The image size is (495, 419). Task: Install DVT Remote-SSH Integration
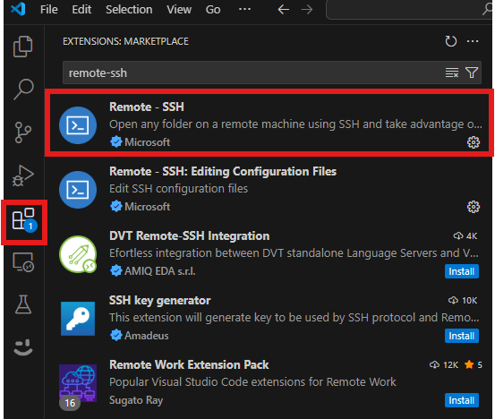(462, 271)
